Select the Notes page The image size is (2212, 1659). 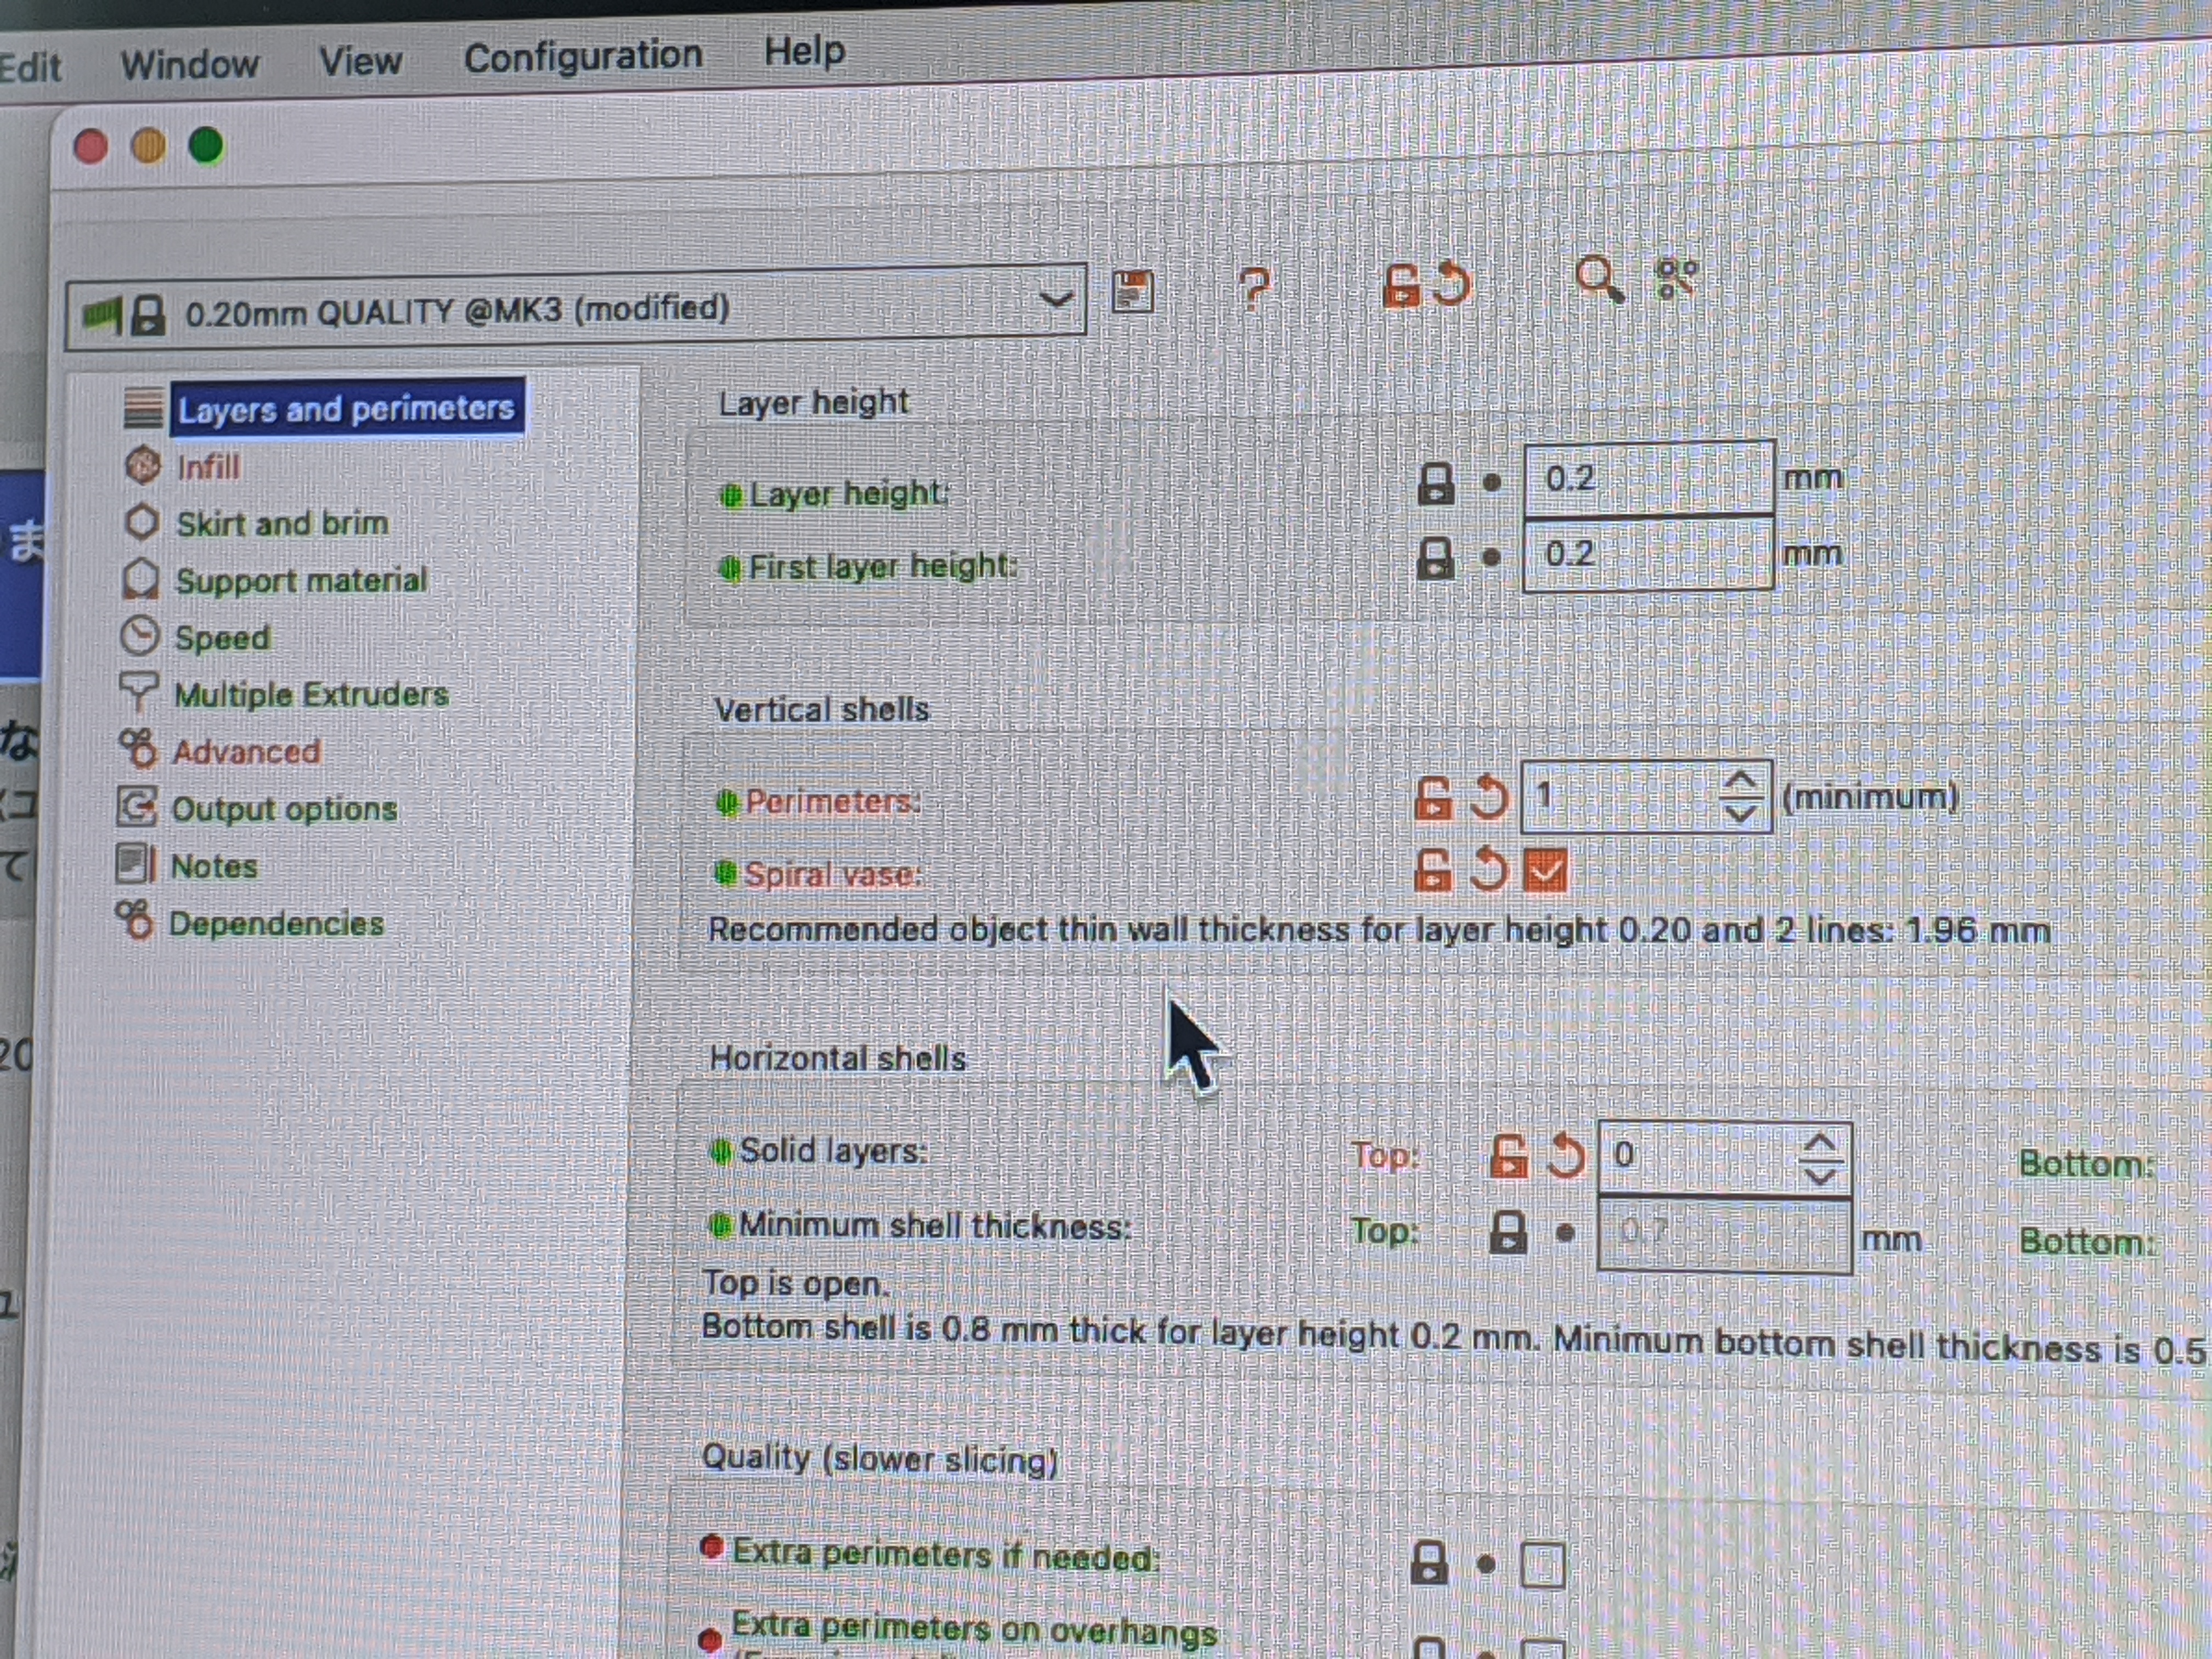(x=214, y=866)
